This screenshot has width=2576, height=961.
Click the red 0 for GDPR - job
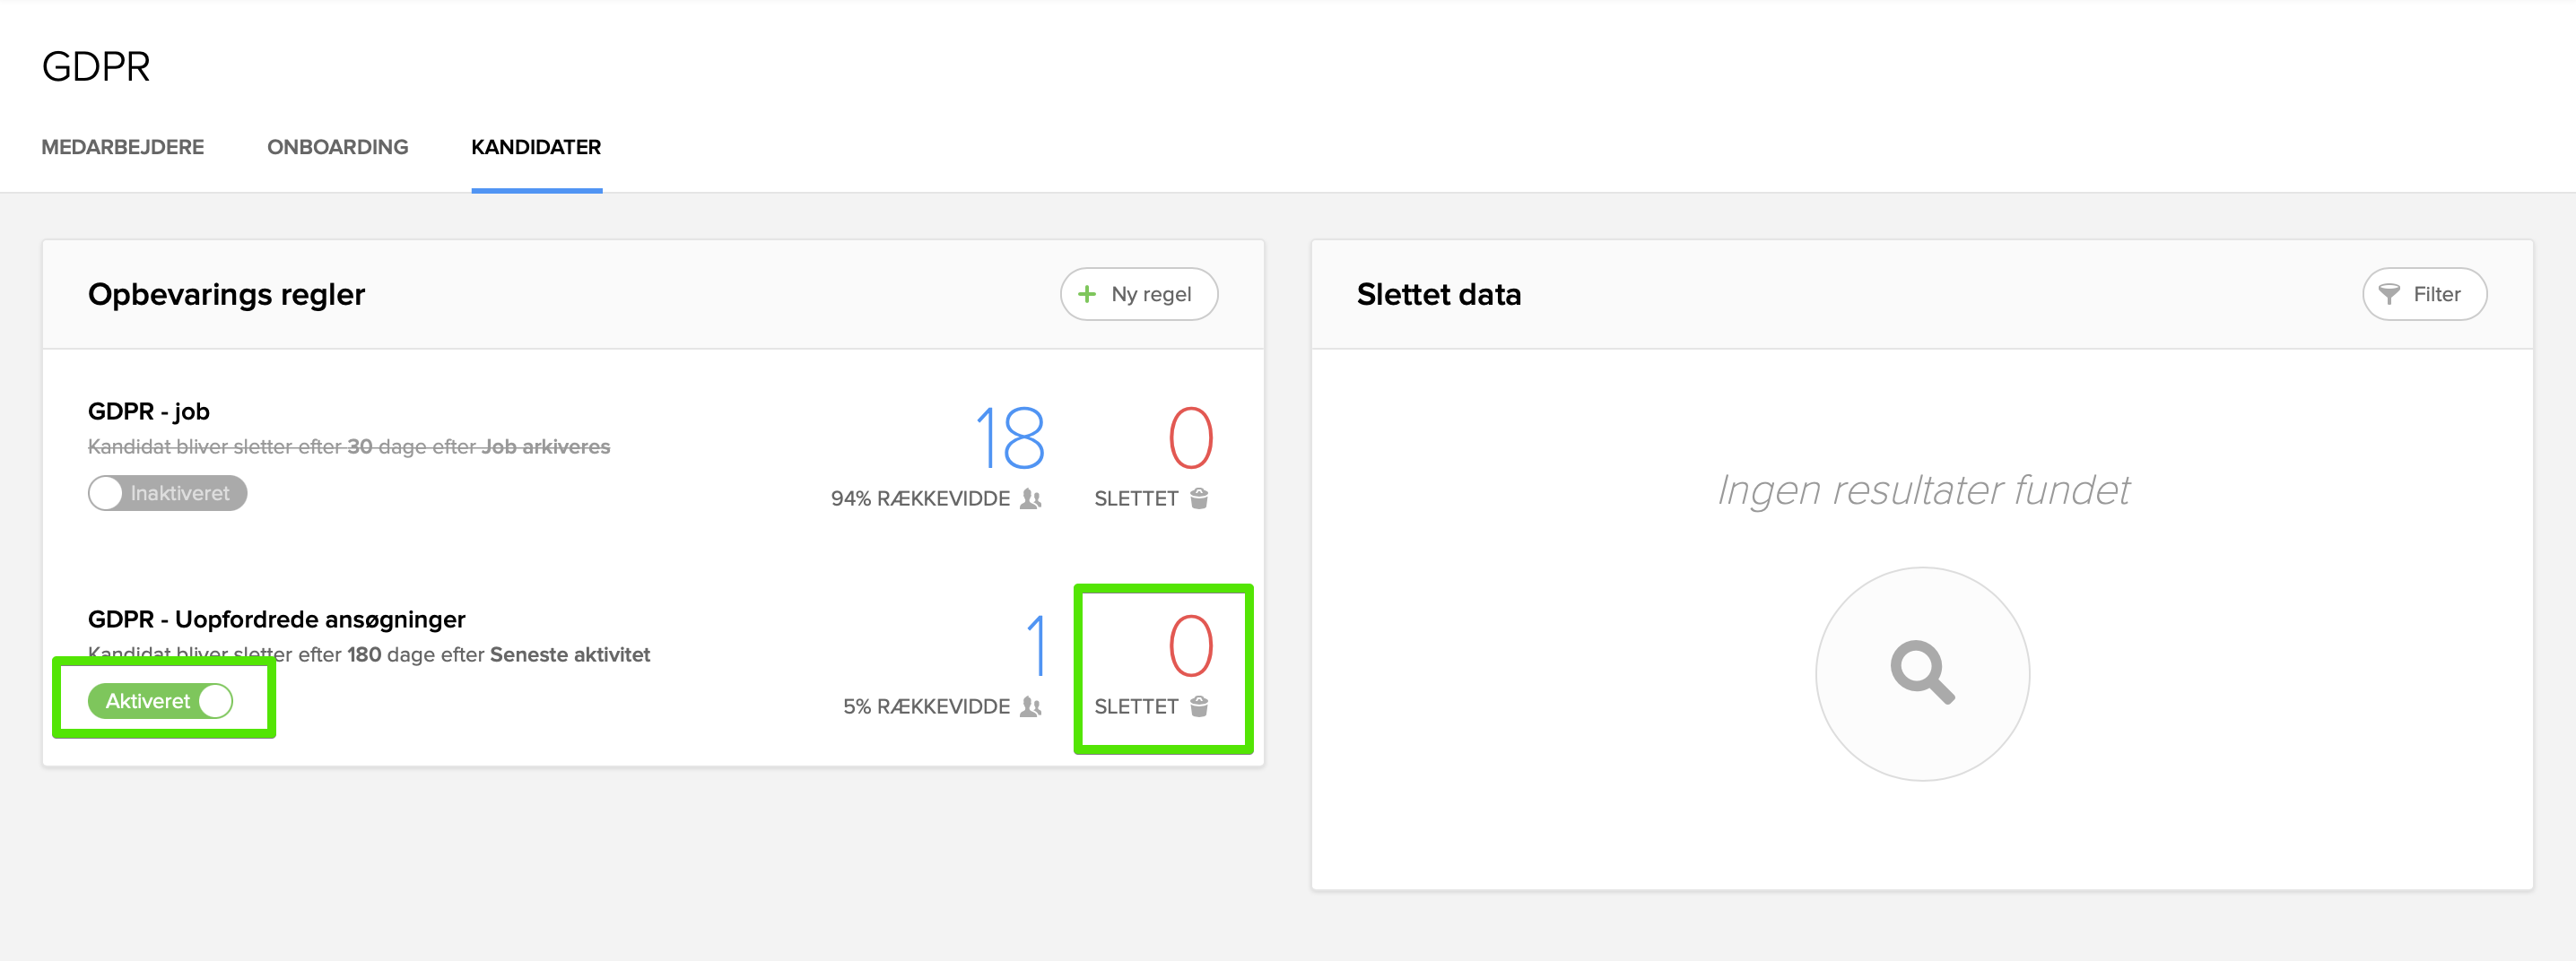click(1190, 437)
